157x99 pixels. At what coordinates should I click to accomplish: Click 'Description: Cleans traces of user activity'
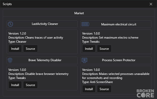pos(36,38)
